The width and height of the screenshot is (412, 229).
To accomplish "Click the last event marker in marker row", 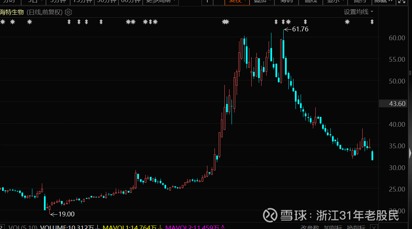I will point(372,22).
